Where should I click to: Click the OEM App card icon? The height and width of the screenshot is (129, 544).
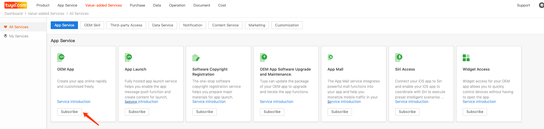click(x=61, y=57)
